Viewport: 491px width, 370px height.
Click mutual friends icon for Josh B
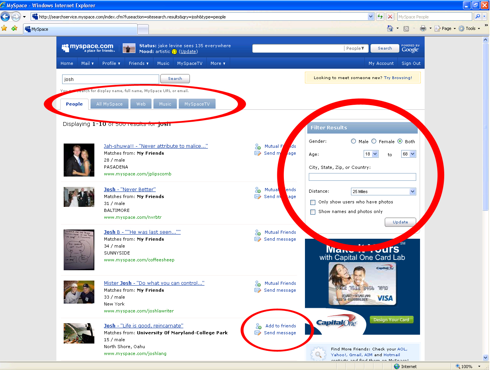click(258, 232)
